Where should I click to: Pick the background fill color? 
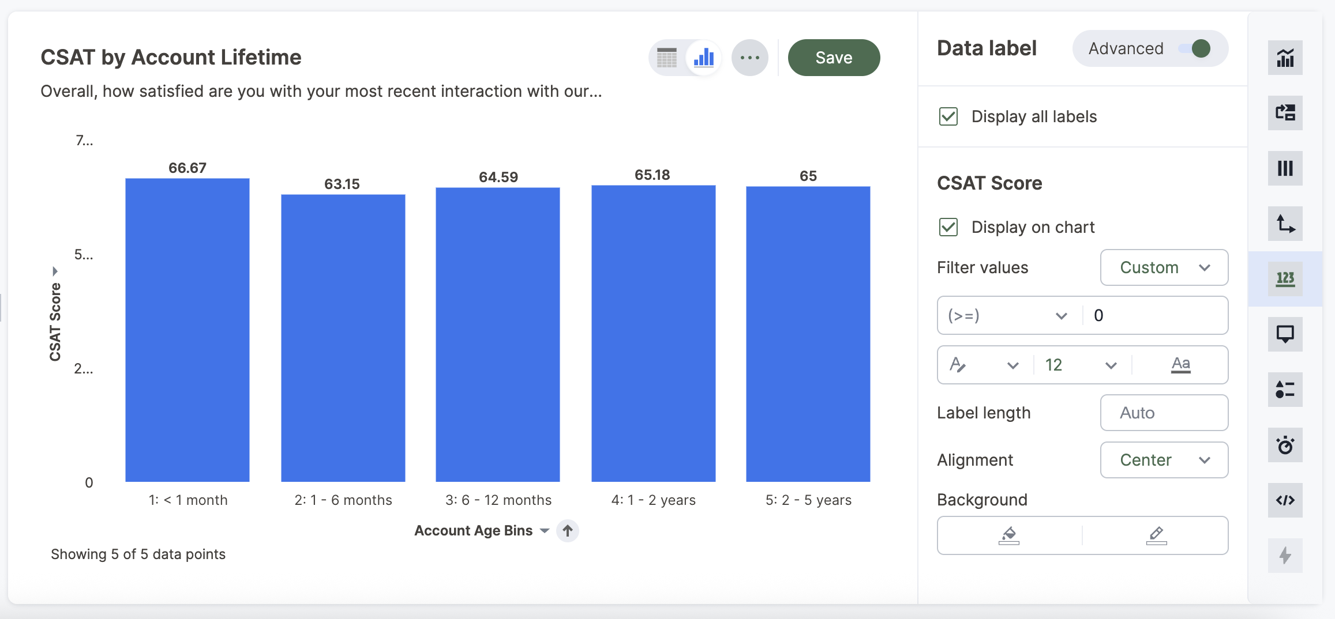coord(1009,535)
